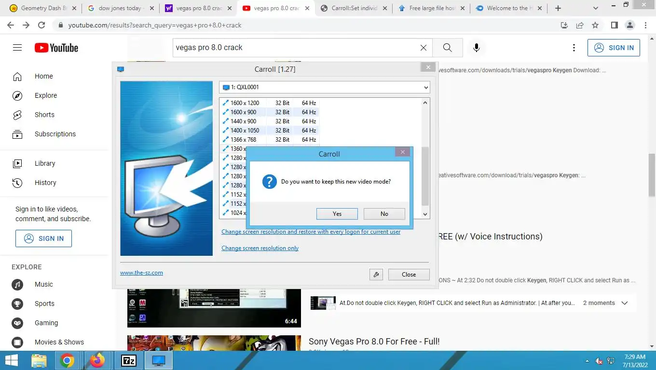The image size is (656, 370).
Task: Click the install/download icon in address bar
Action: point(564,25)
